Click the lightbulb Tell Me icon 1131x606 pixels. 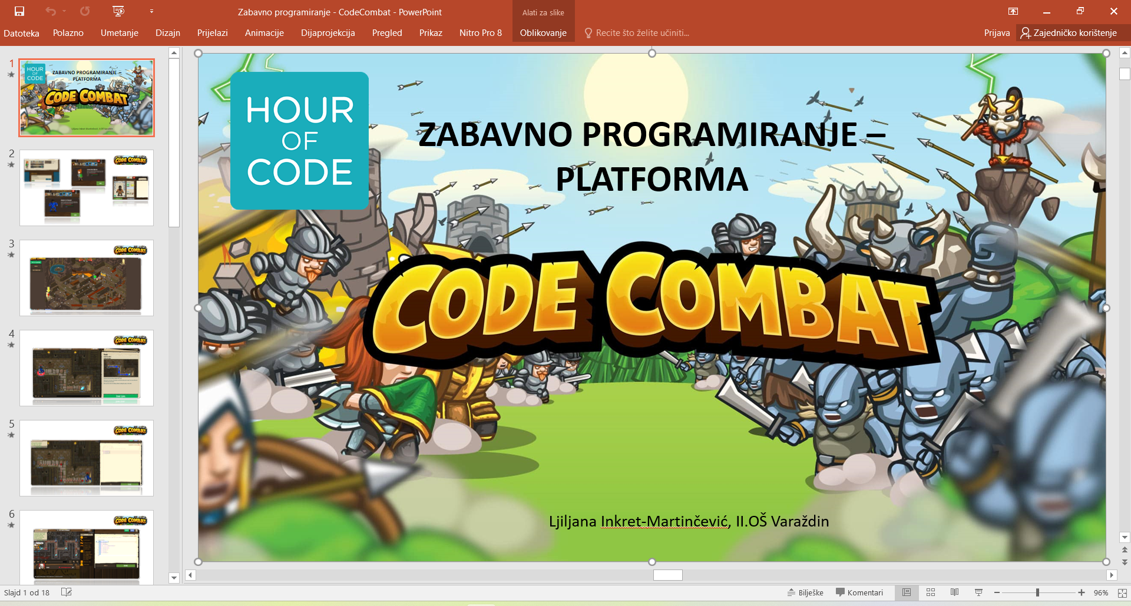tap(588, 33)
